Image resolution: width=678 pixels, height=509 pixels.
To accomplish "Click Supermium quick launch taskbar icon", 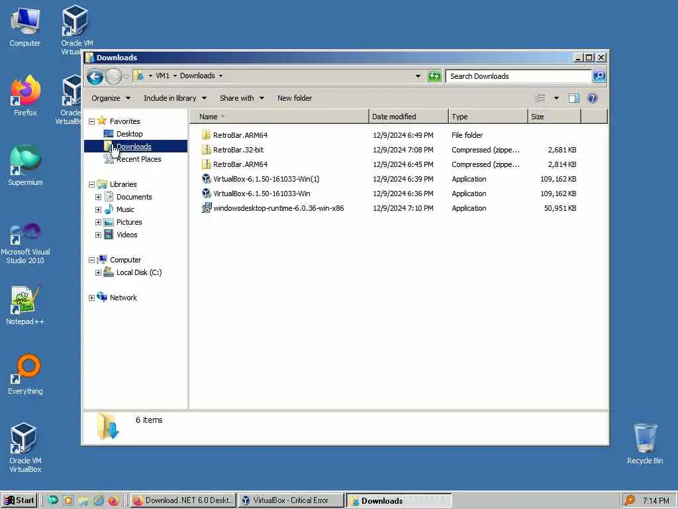I will pyautogui.click(x=53, y=500).
